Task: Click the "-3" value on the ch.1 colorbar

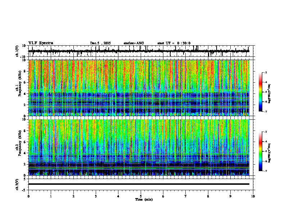Action: coord(266,72)
